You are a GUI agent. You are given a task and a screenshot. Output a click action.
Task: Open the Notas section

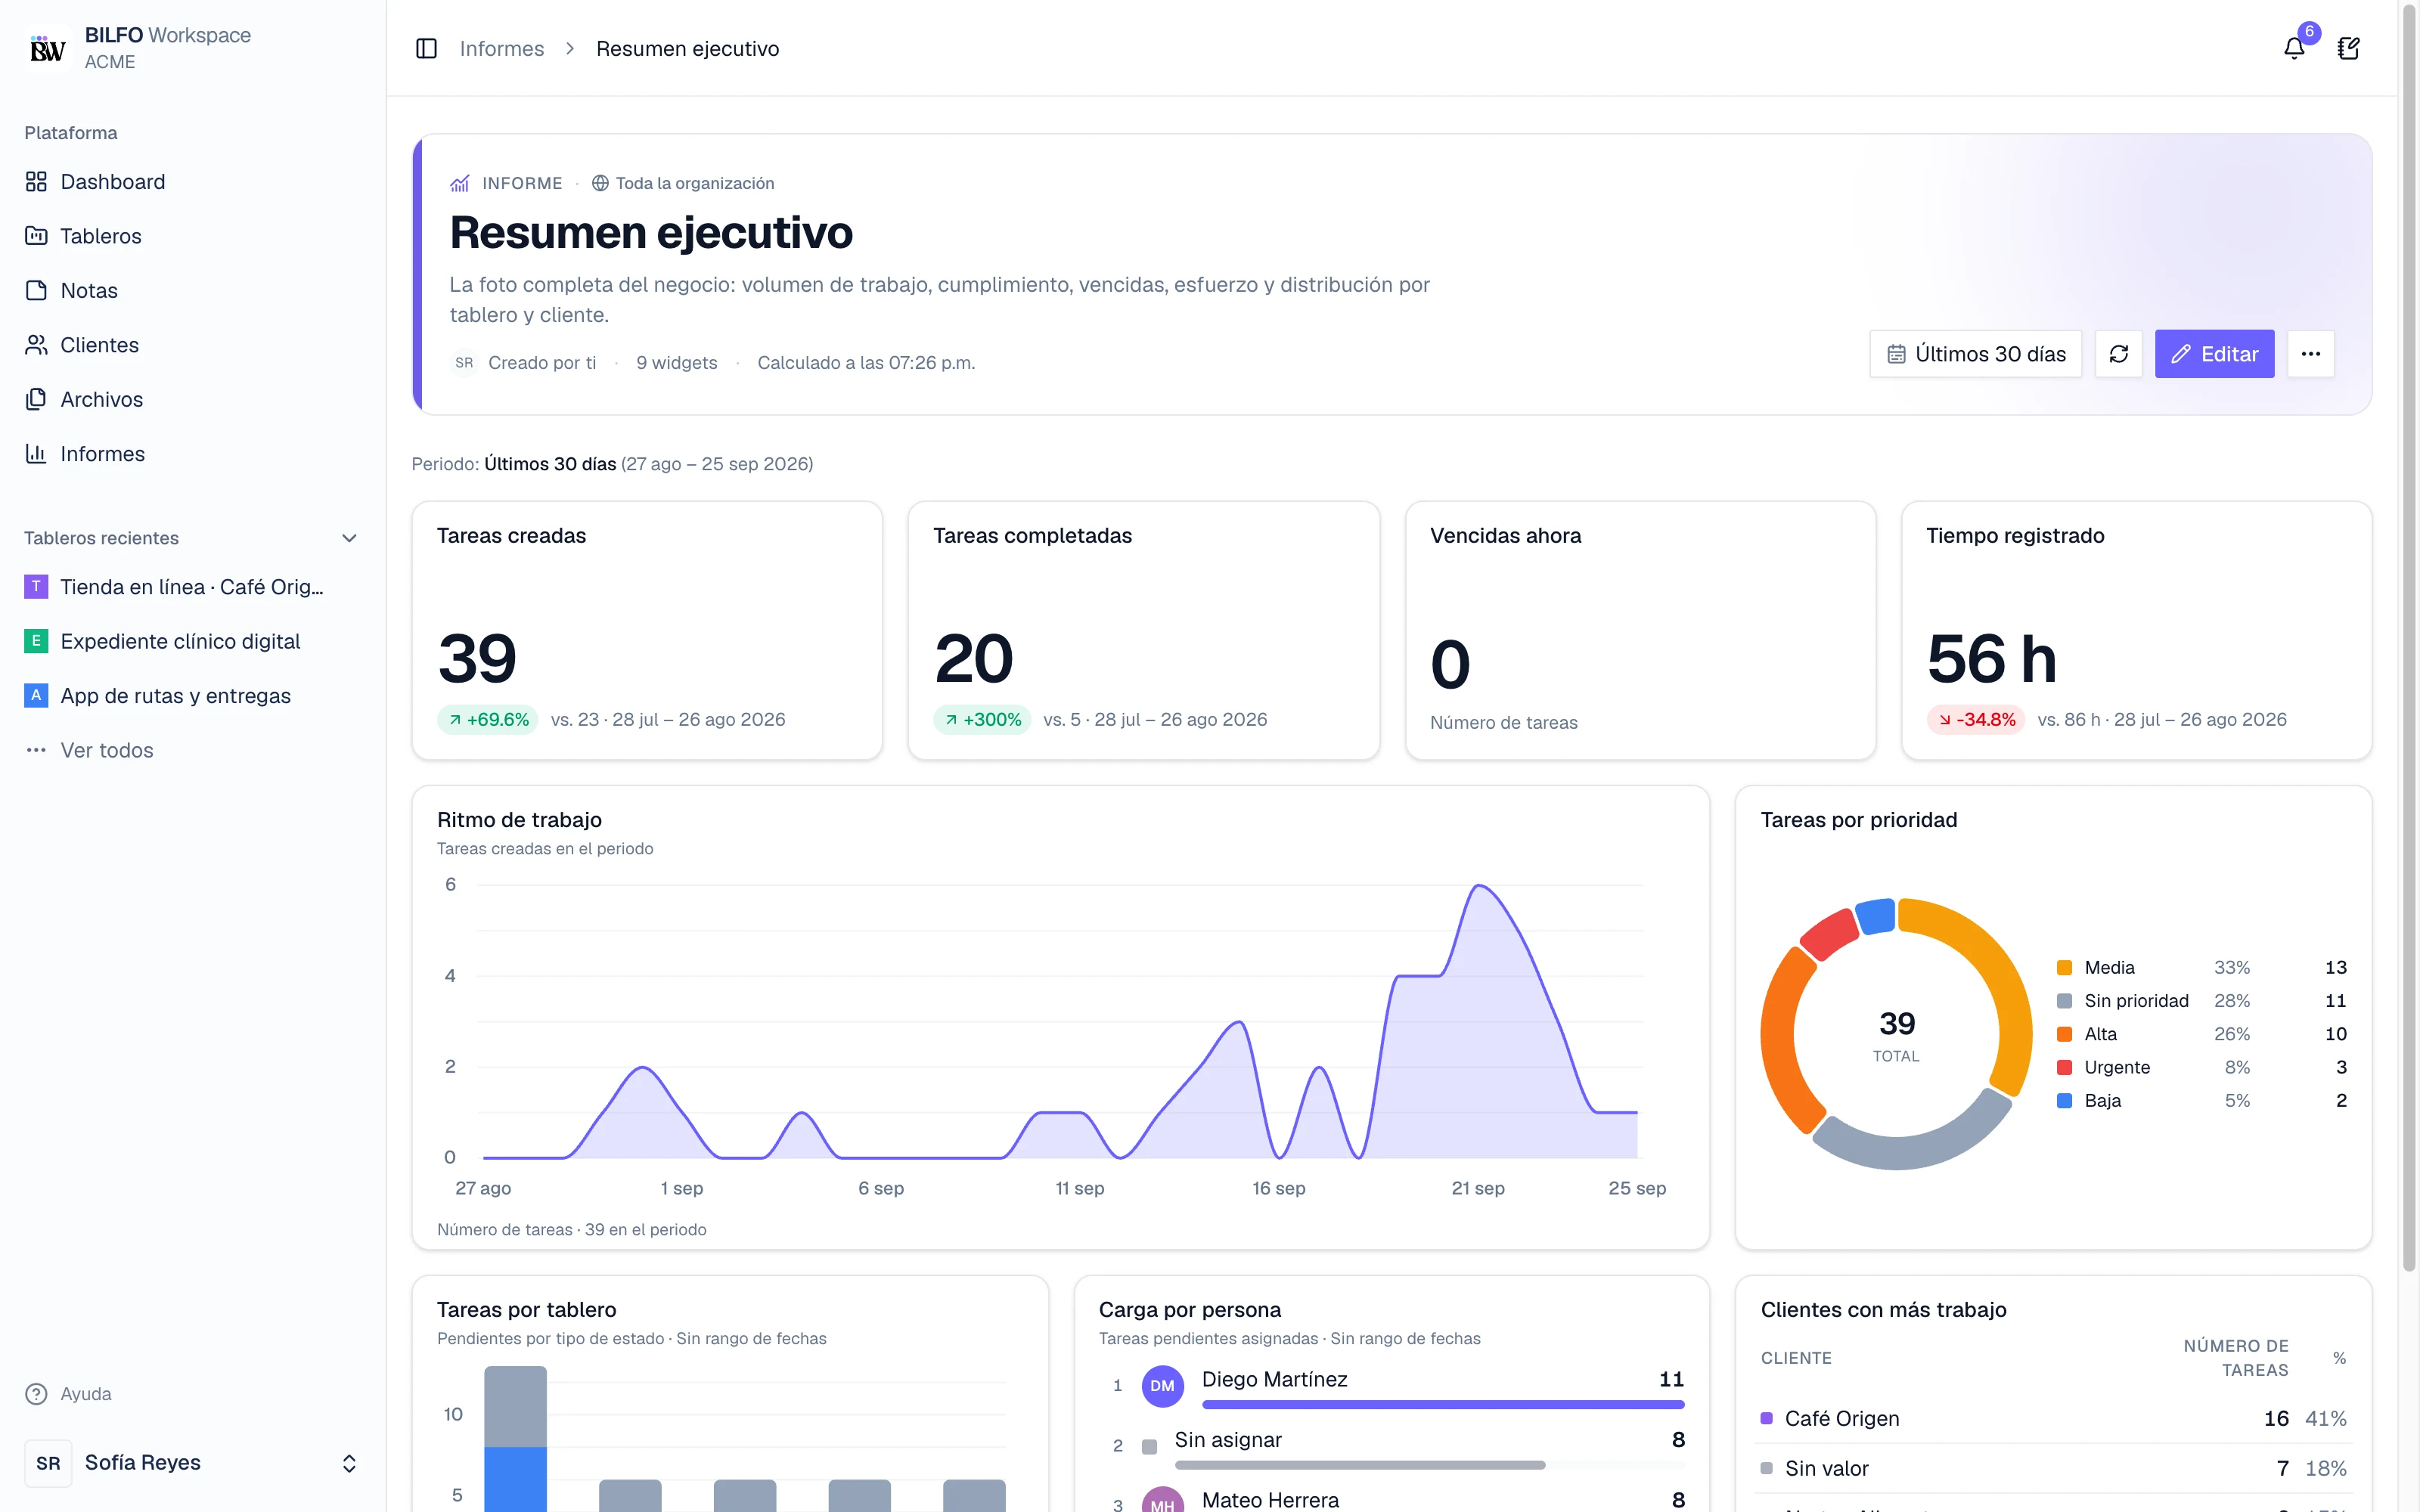193,290
